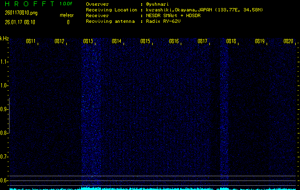This screenshot has height=190, width=300.
Task: Click the HROFFT title text
Action: [x=30, y=4]
